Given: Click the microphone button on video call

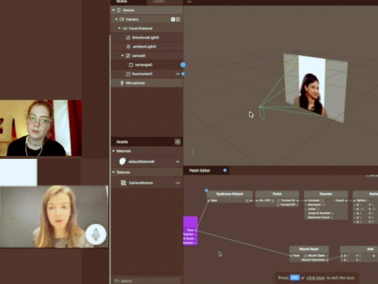Looking at the screenshot, I should [96, 234].
